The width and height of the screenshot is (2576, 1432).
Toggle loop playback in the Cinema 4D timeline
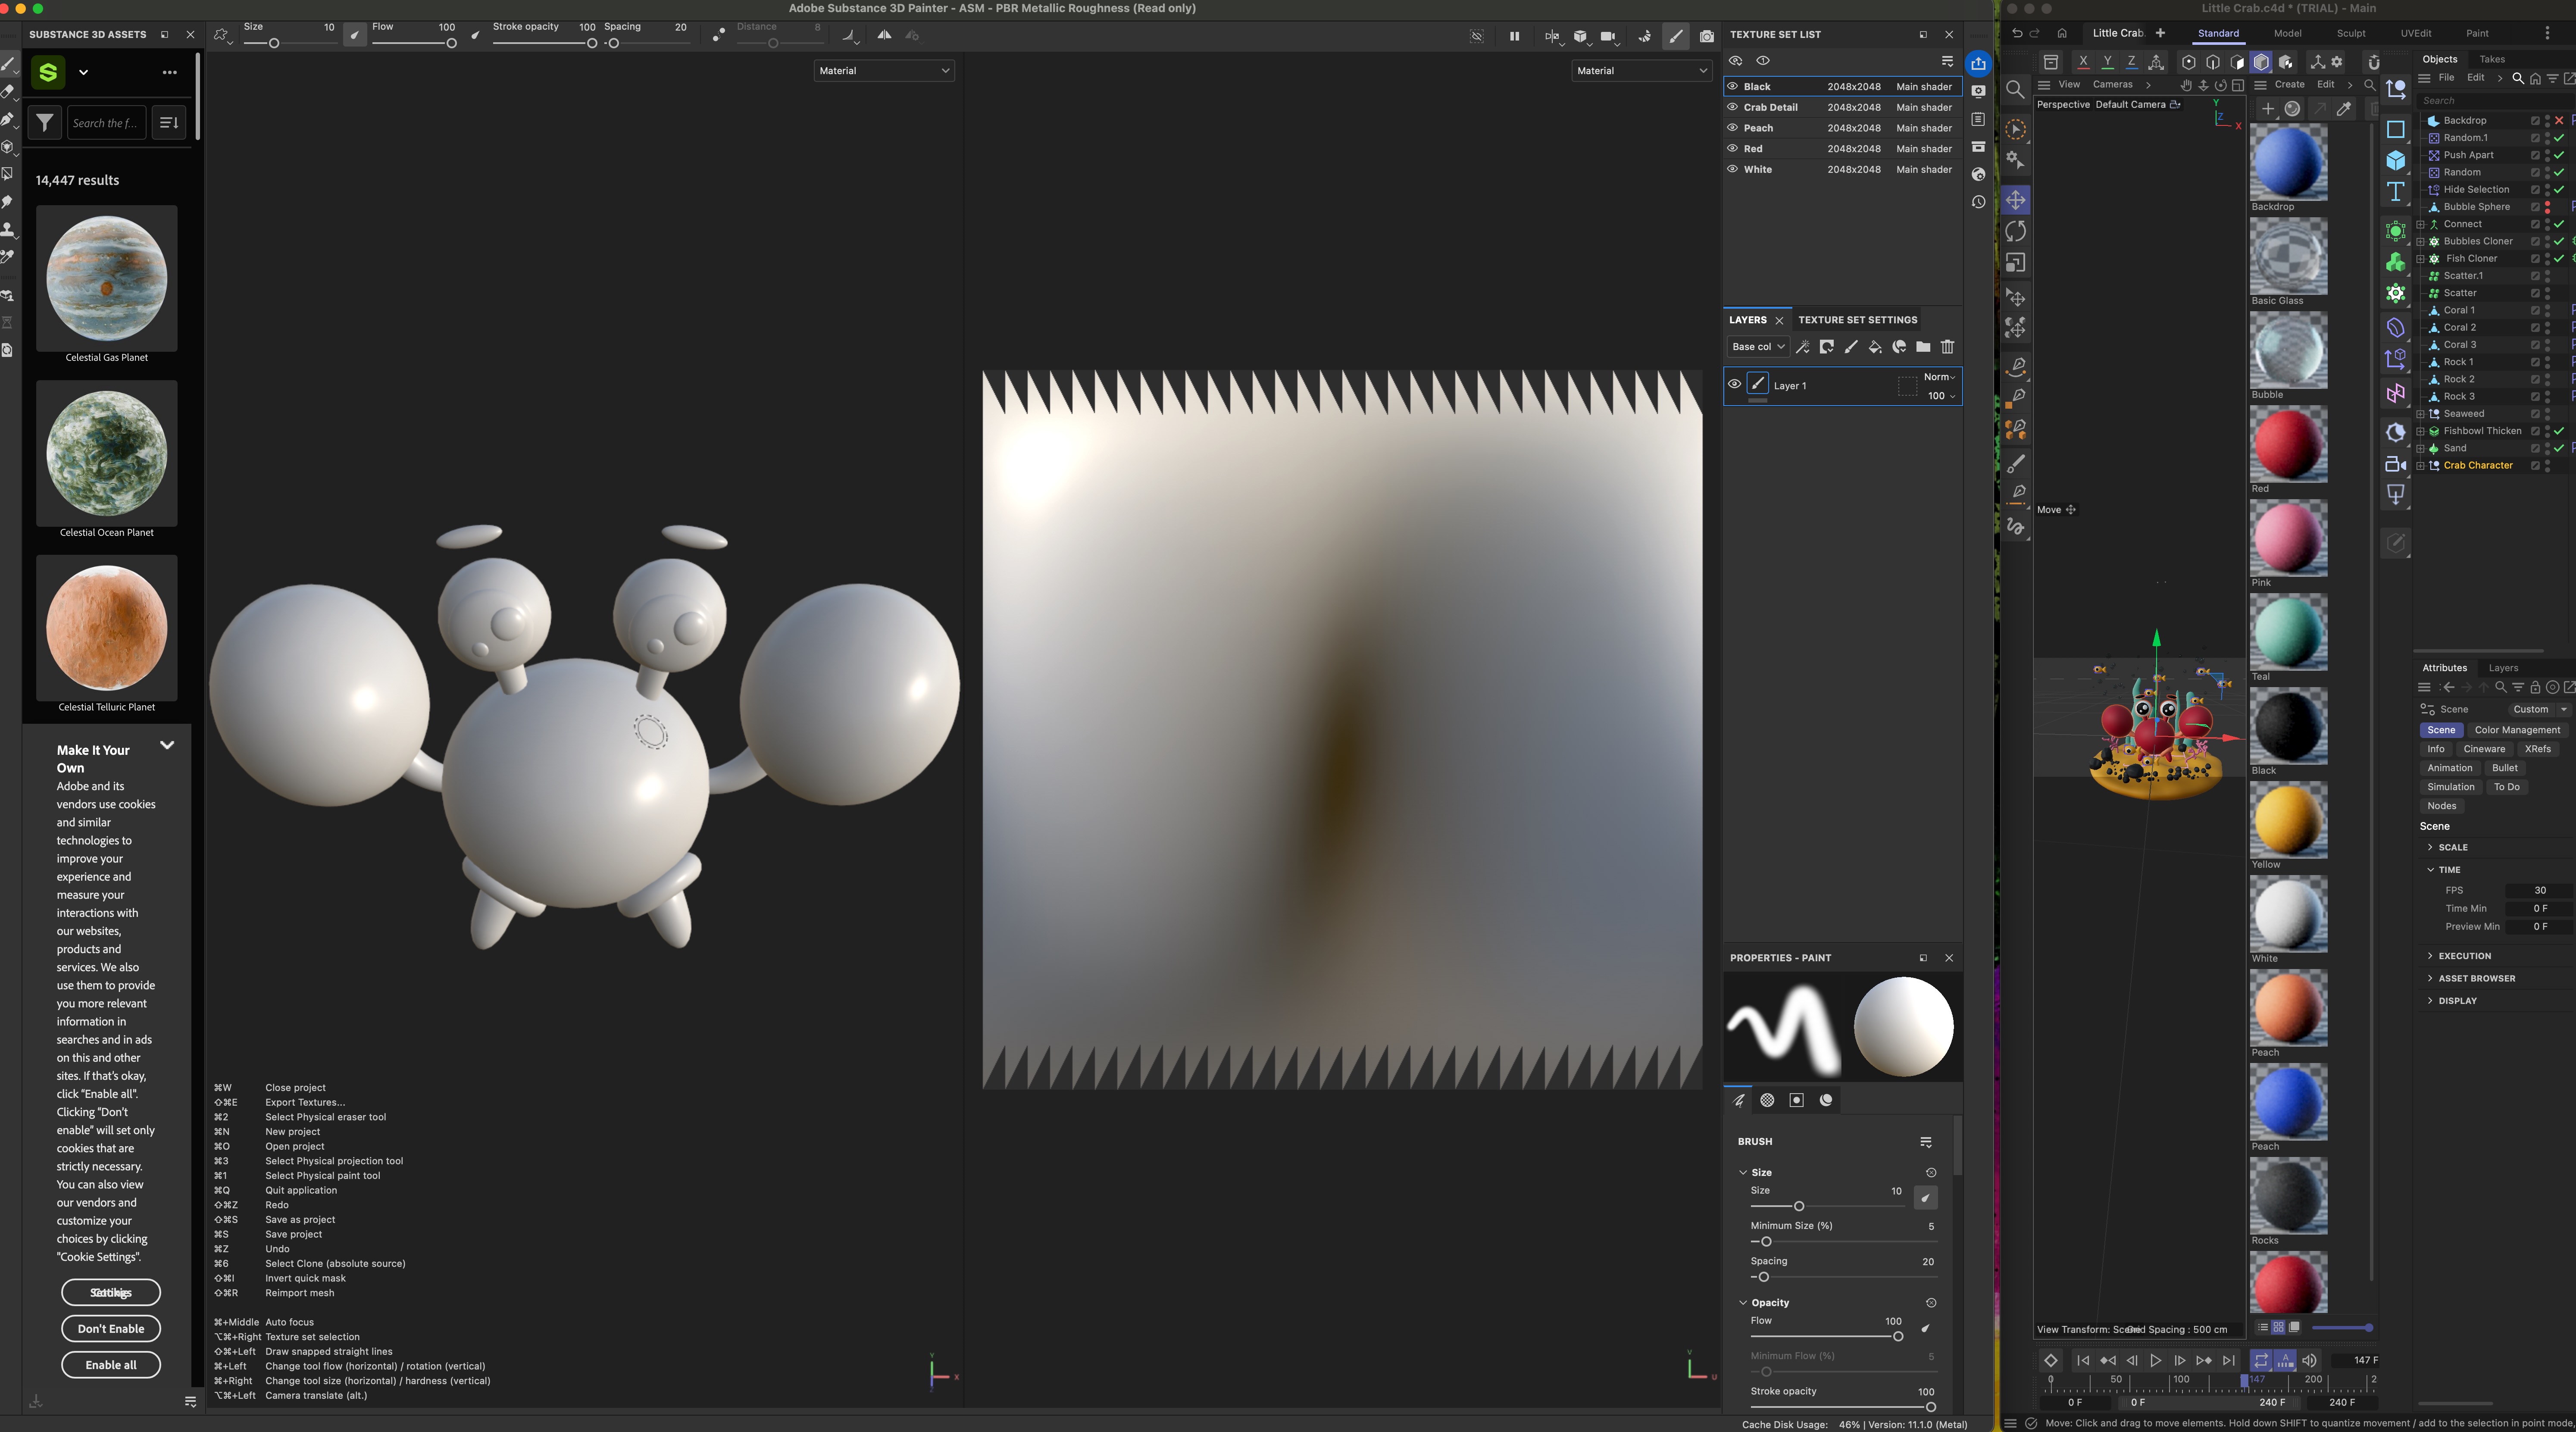[x=2261, y=1360]
